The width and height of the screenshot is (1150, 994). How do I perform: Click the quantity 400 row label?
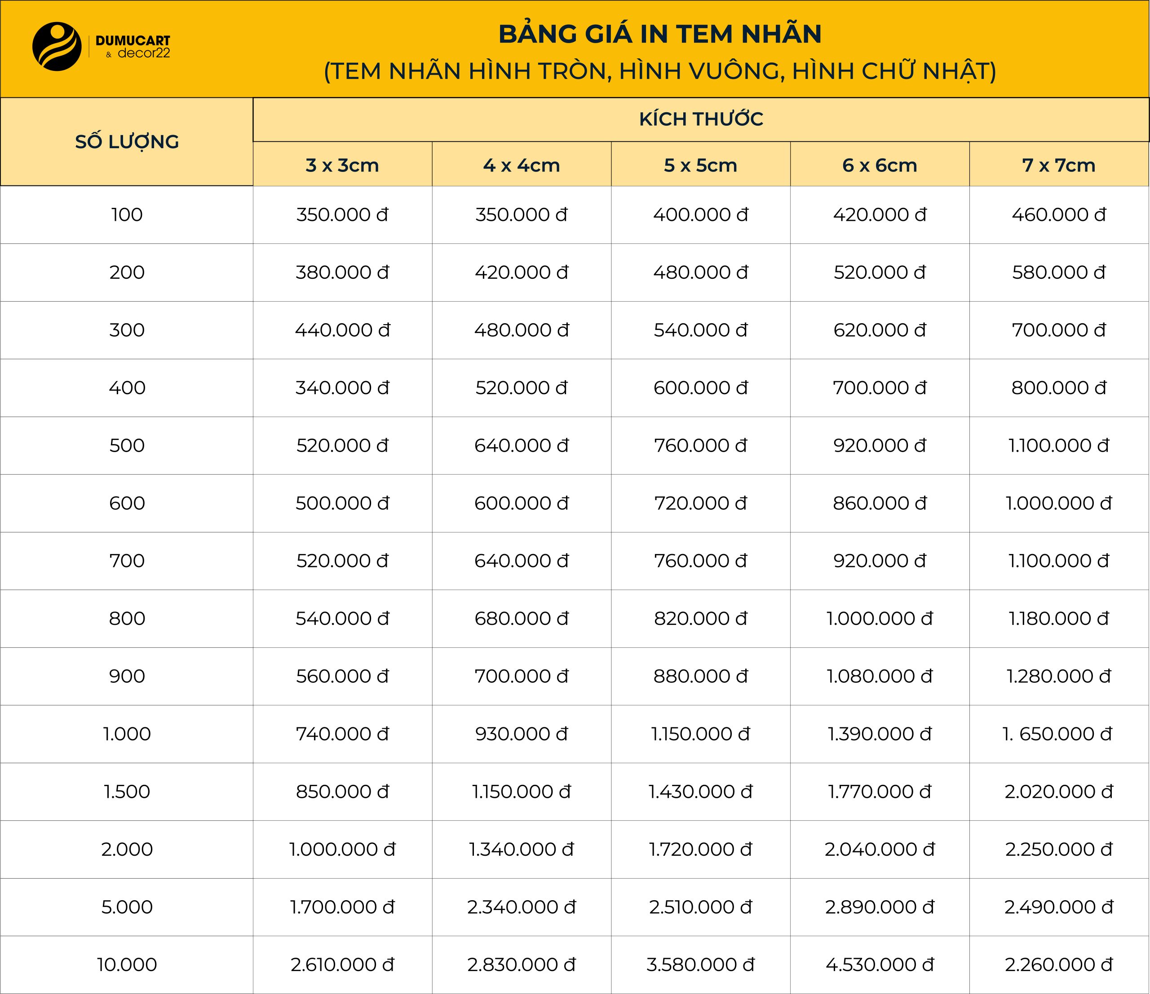(127, 388)
